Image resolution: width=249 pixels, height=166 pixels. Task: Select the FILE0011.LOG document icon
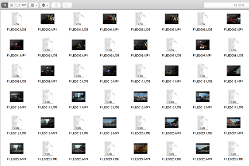[140, 71]
